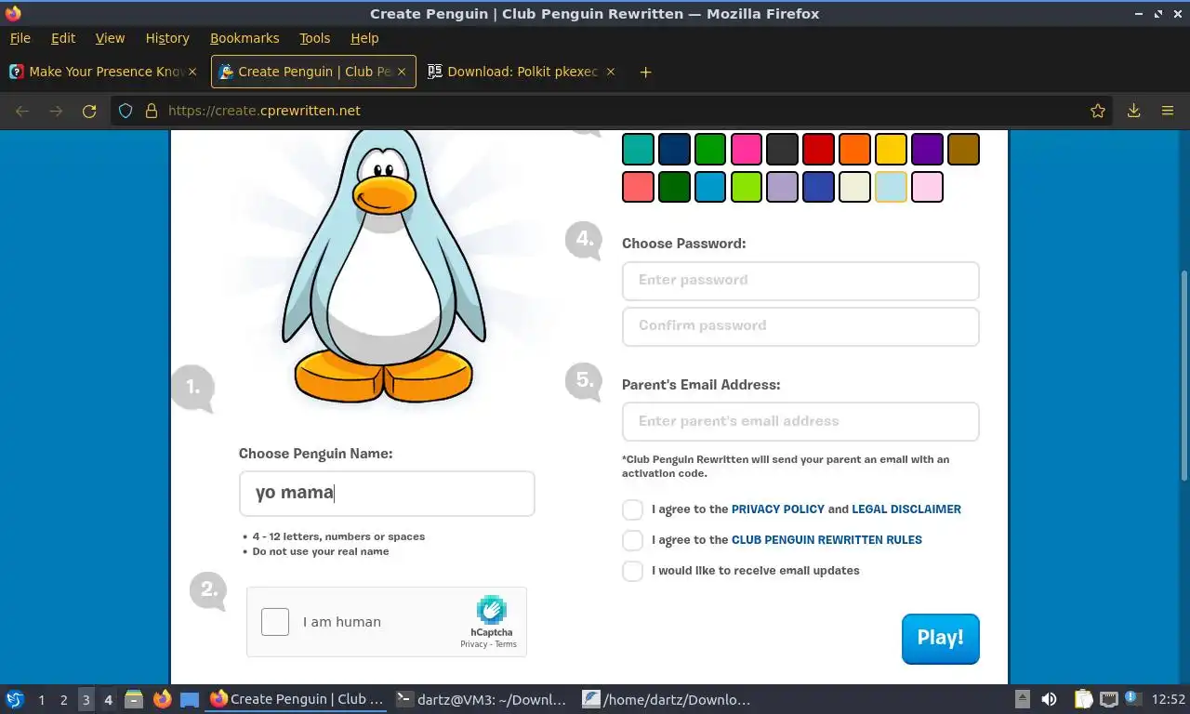The image size is (1190, 714).
Task: Check the I am human captcha box
Action: pyautogui.click(x=275, y=622)
